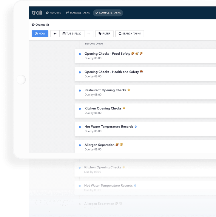The height and width of the screenshot is (217, 216).
Task: Open the Manage Tasks tab
Action: tap(78, 13)
